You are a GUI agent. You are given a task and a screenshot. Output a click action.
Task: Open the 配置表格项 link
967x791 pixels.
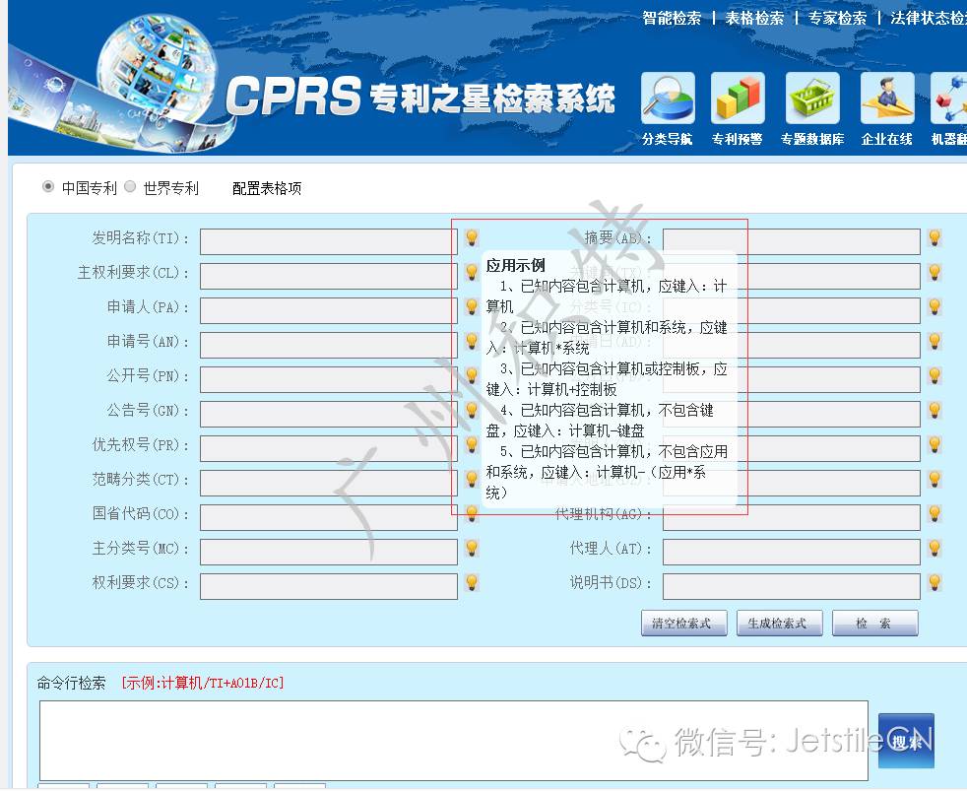pos(267,188)
